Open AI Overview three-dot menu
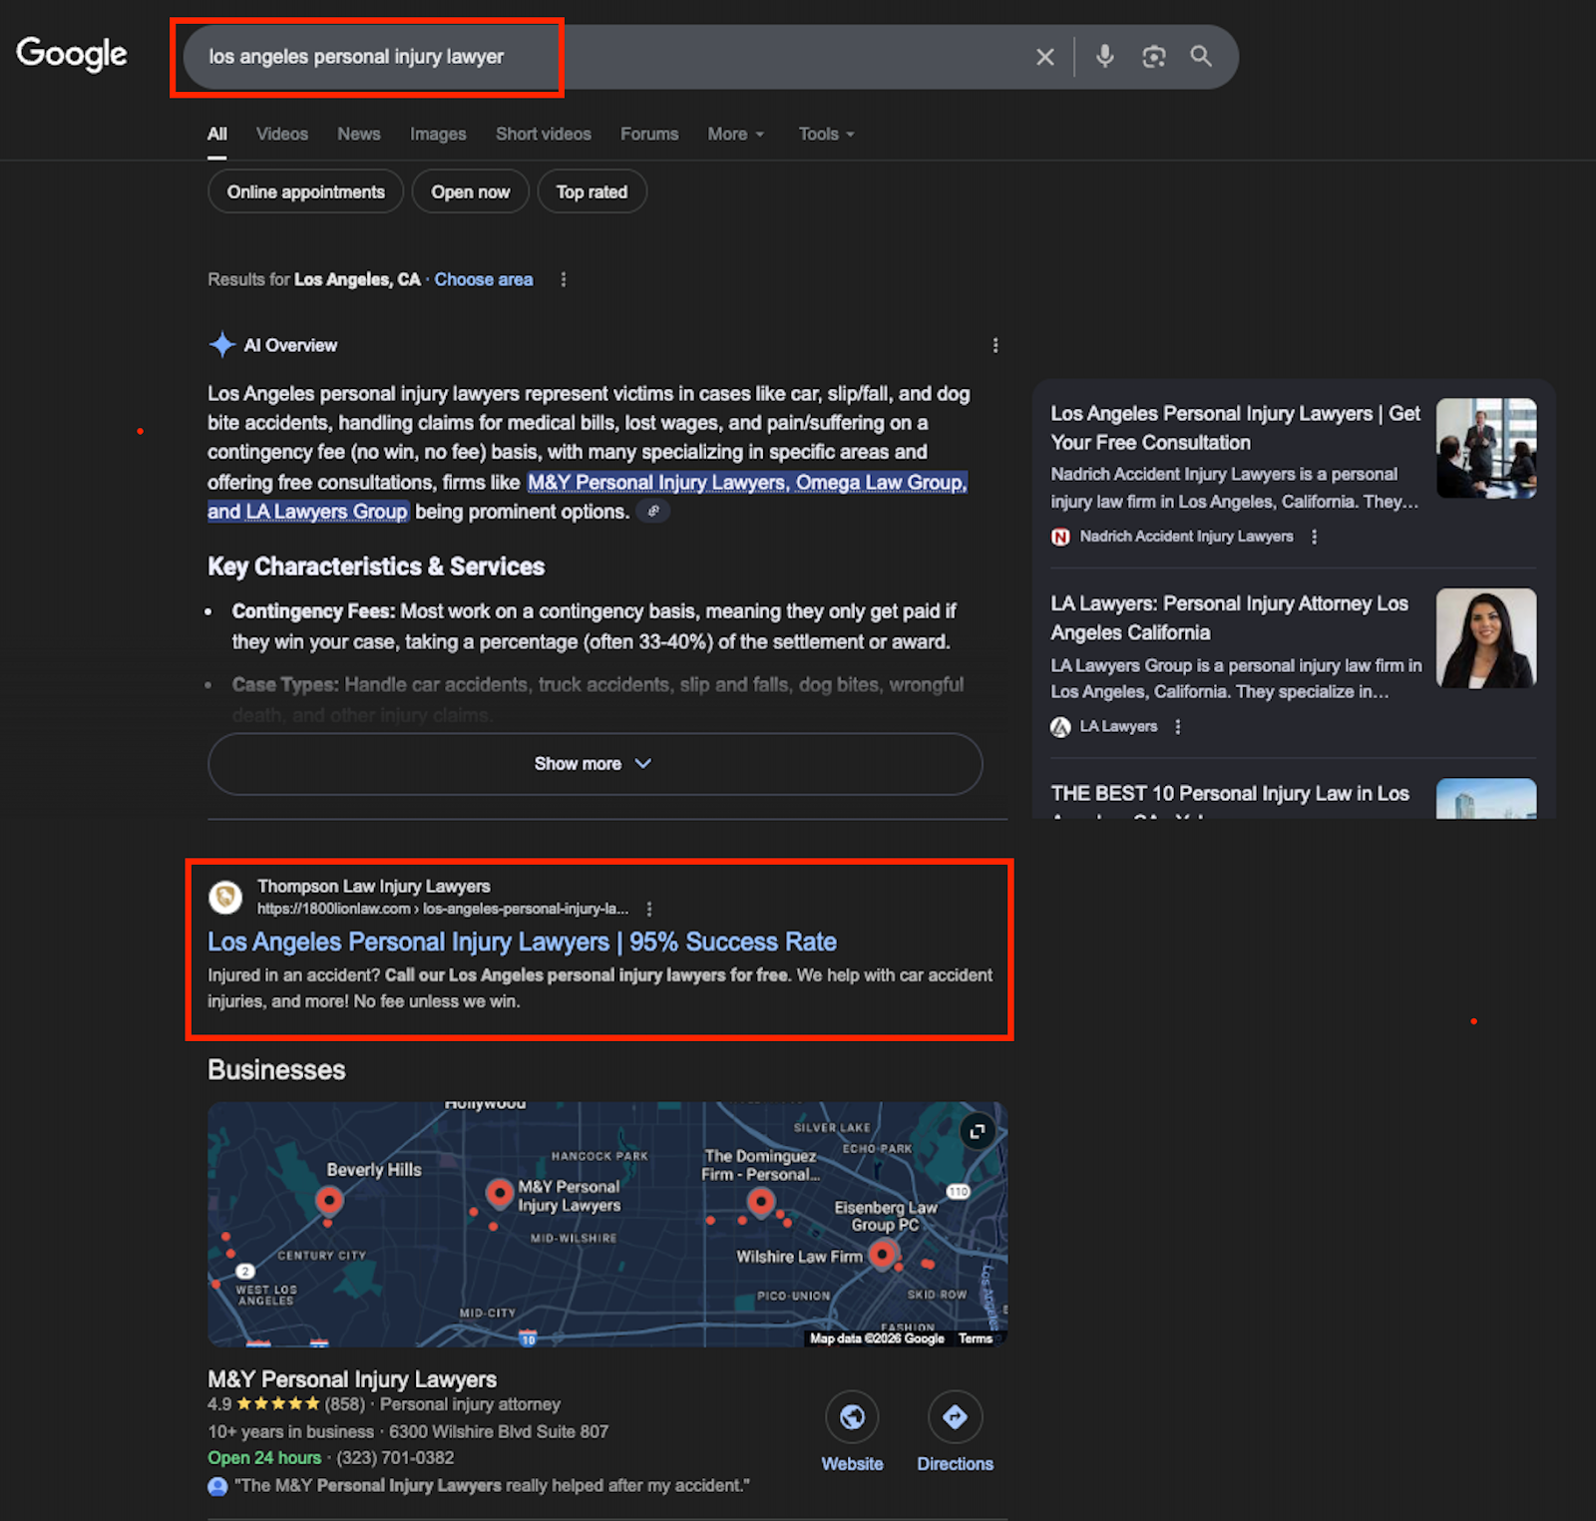This screenshot has width=1596, height=1521. point(995,345)
